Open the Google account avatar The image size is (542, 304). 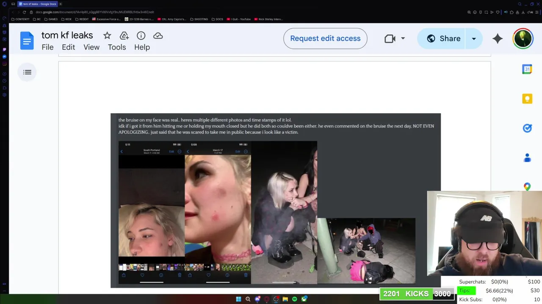point(523,38)
